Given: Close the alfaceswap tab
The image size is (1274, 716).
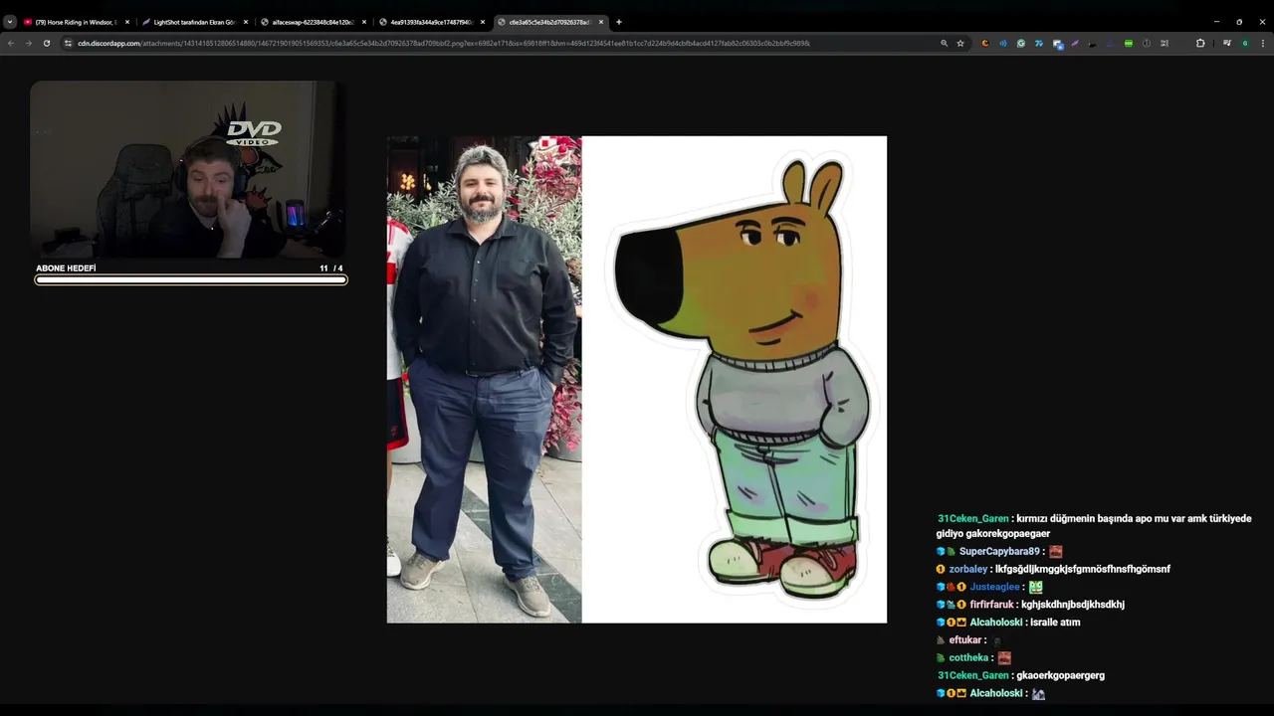Looking at the screenshot, I should (x=364, y=22).
